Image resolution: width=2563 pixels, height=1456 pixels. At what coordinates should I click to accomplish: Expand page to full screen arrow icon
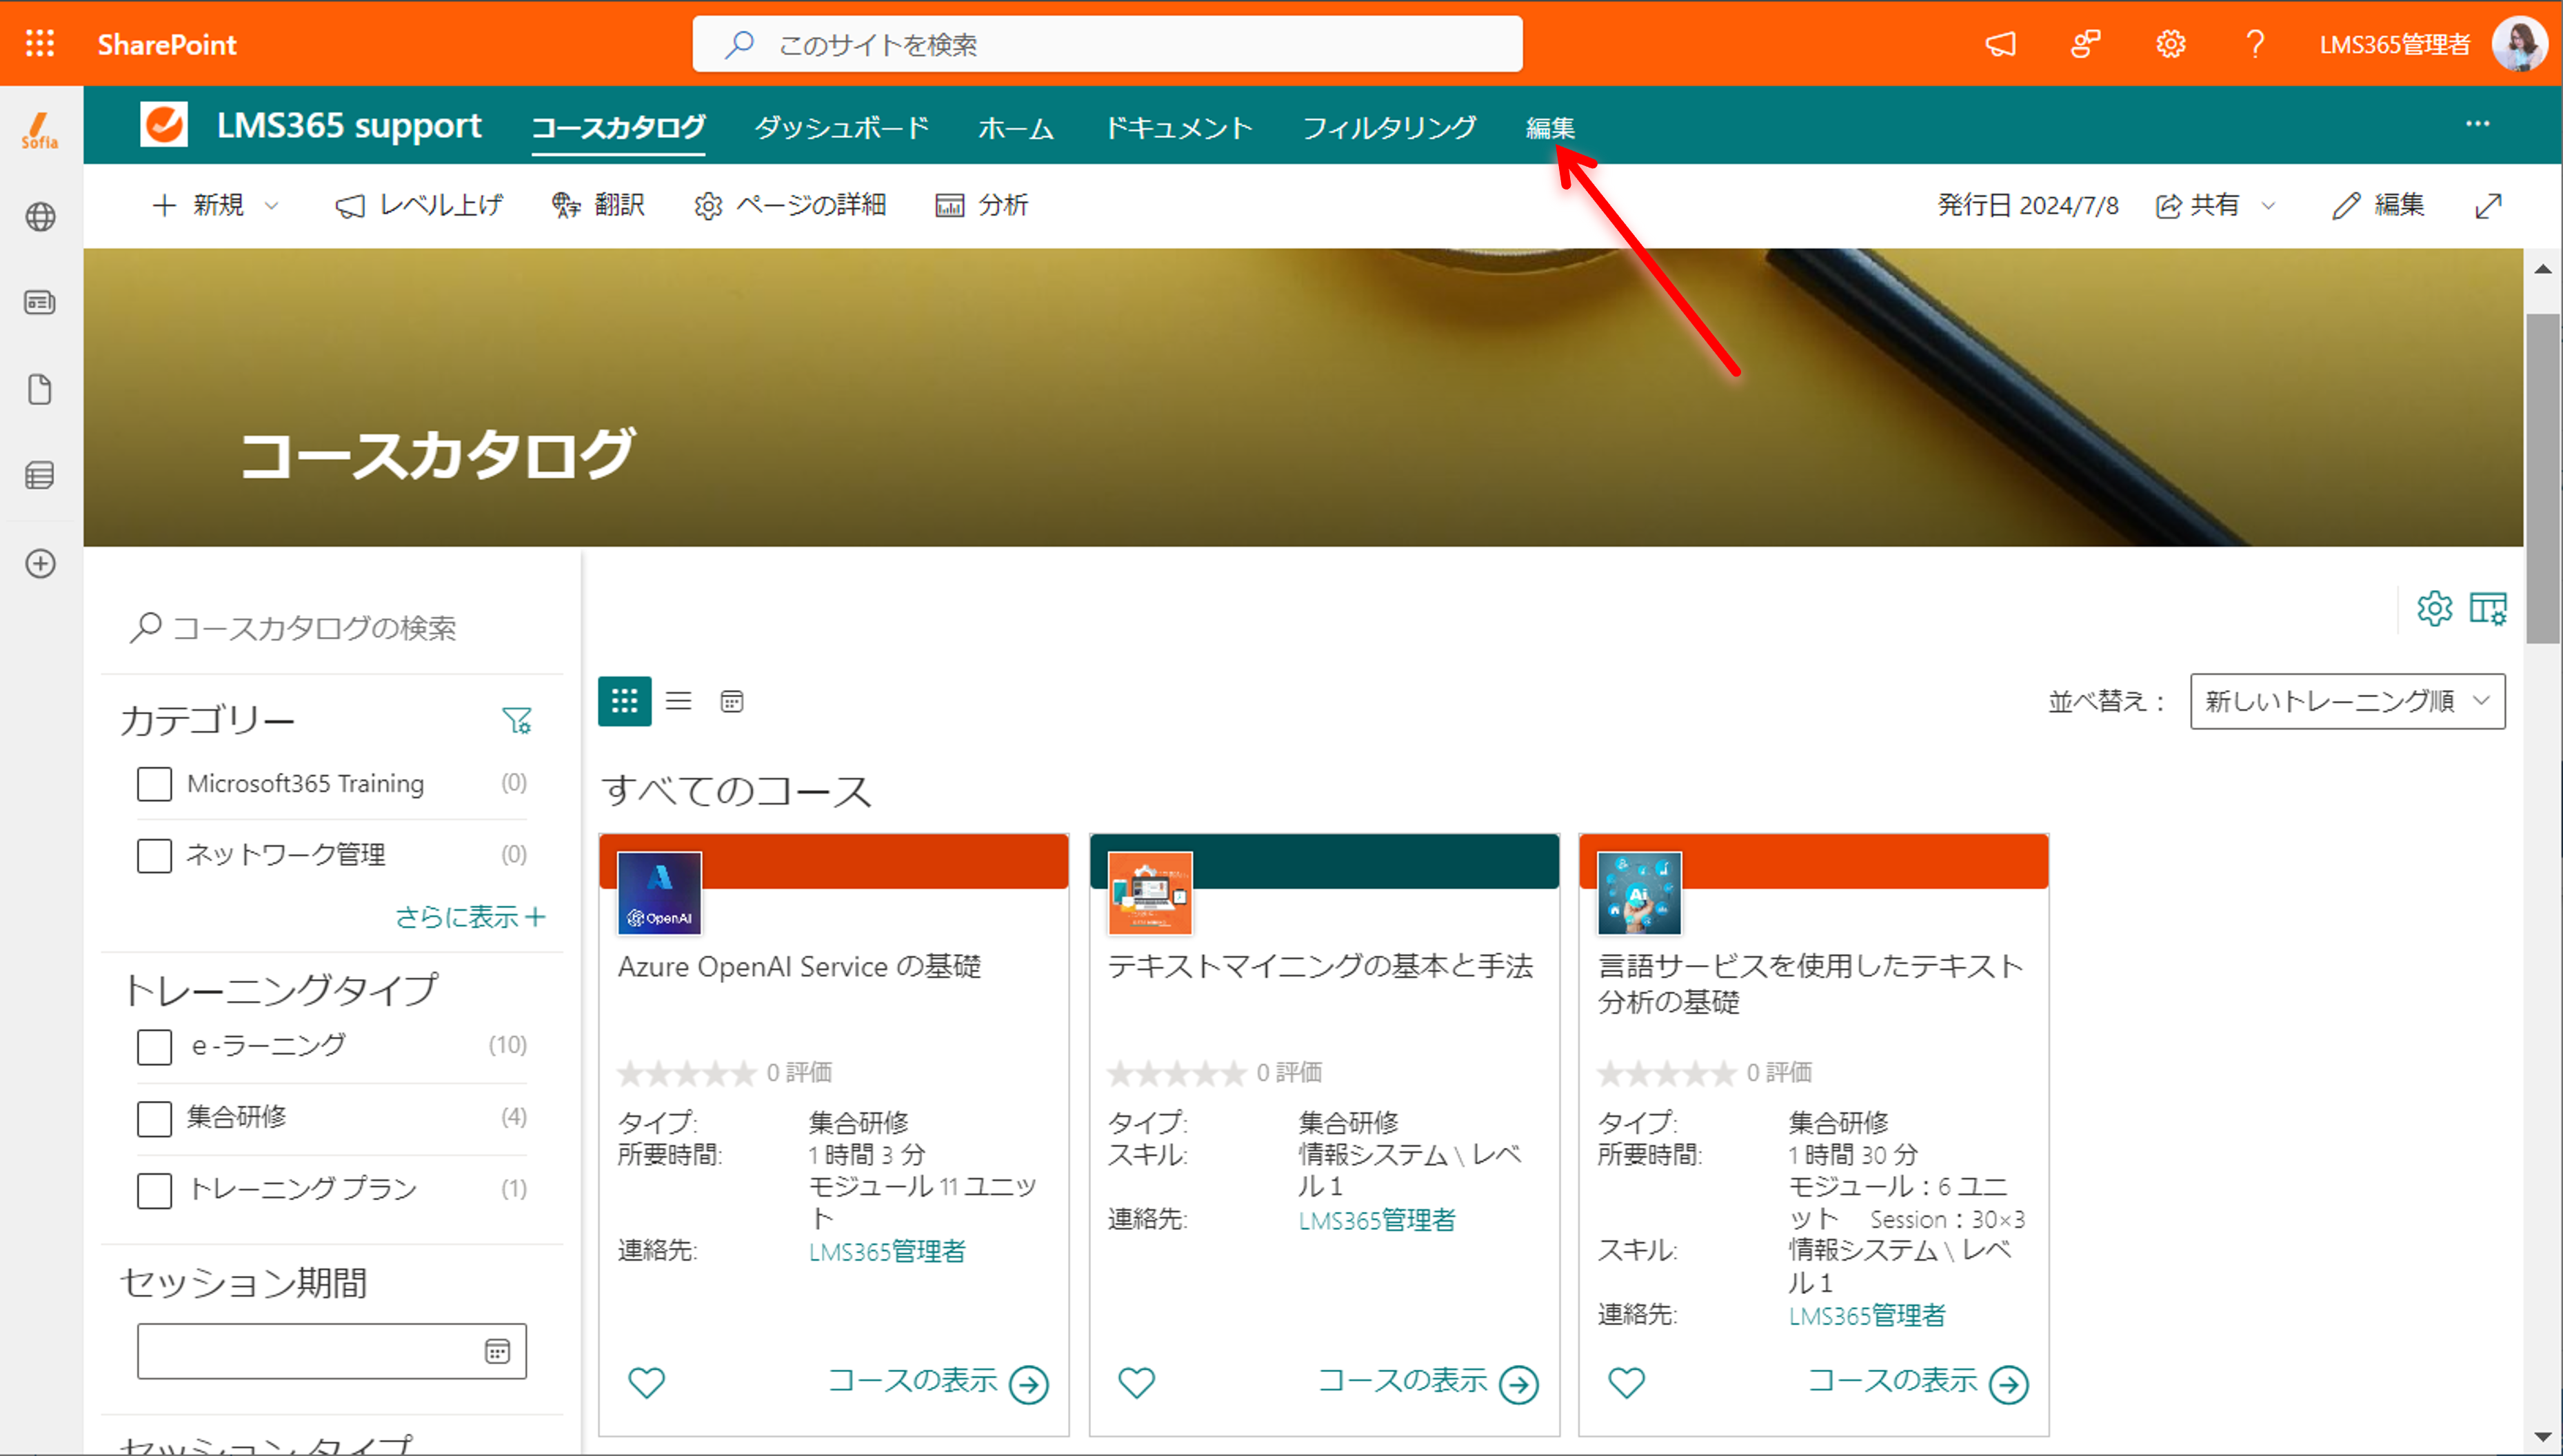pyautogui.click(x=2489, y=205)
